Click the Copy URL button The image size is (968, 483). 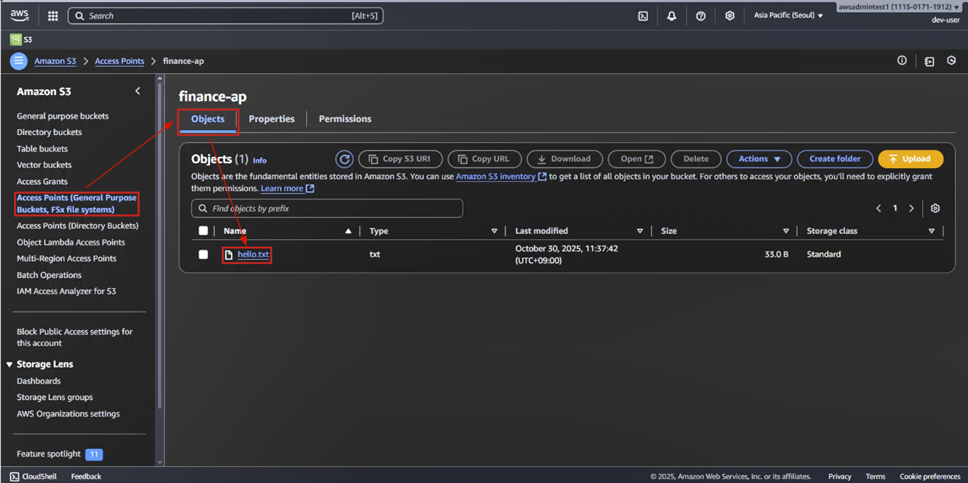tap(485, 159)
